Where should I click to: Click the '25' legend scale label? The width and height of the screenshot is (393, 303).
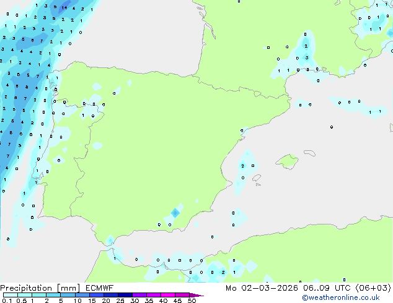tap(120, 301)
